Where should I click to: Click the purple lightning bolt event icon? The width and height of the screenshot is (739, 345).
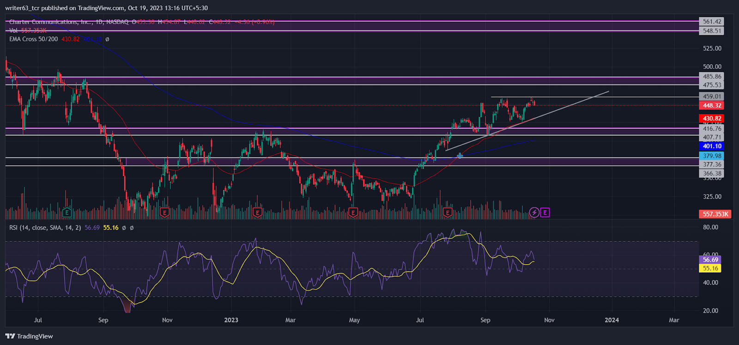534,212
